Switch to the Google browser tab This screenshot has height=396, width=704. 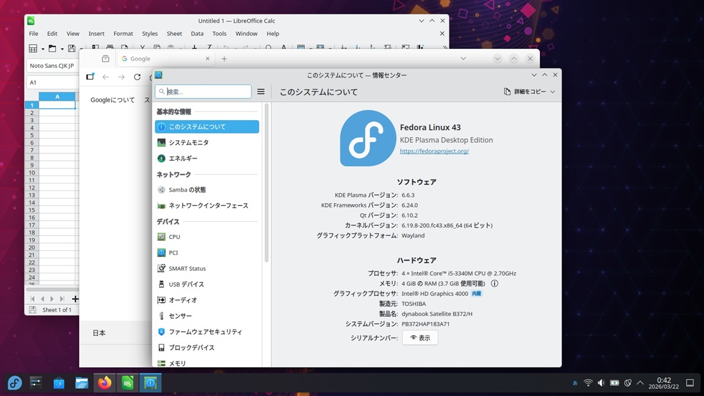(x=163, y=58)
